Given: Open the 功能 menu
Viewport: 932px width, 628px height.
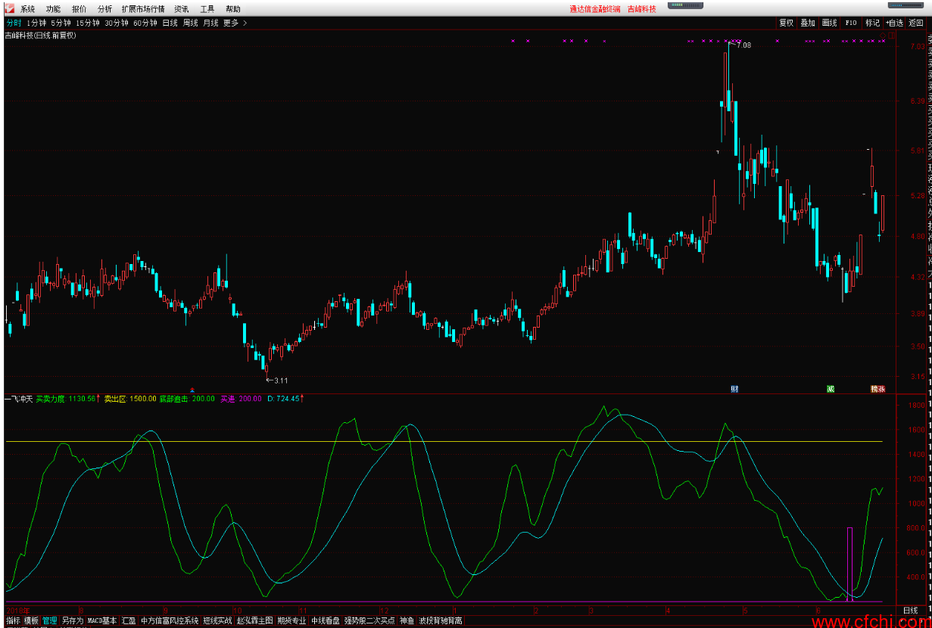Looking at the screenshot, I should click(53, 9).
